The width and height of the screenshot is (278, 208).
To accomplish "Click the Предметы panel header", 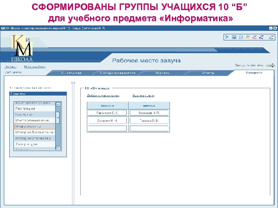I will click(x=38, y=94).
